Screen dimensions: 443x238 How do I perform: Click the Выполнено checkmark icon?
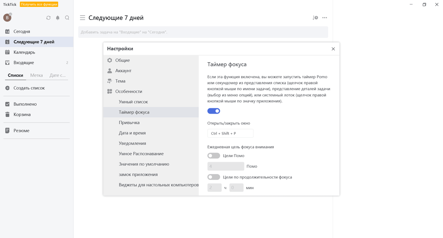[7, 104]
